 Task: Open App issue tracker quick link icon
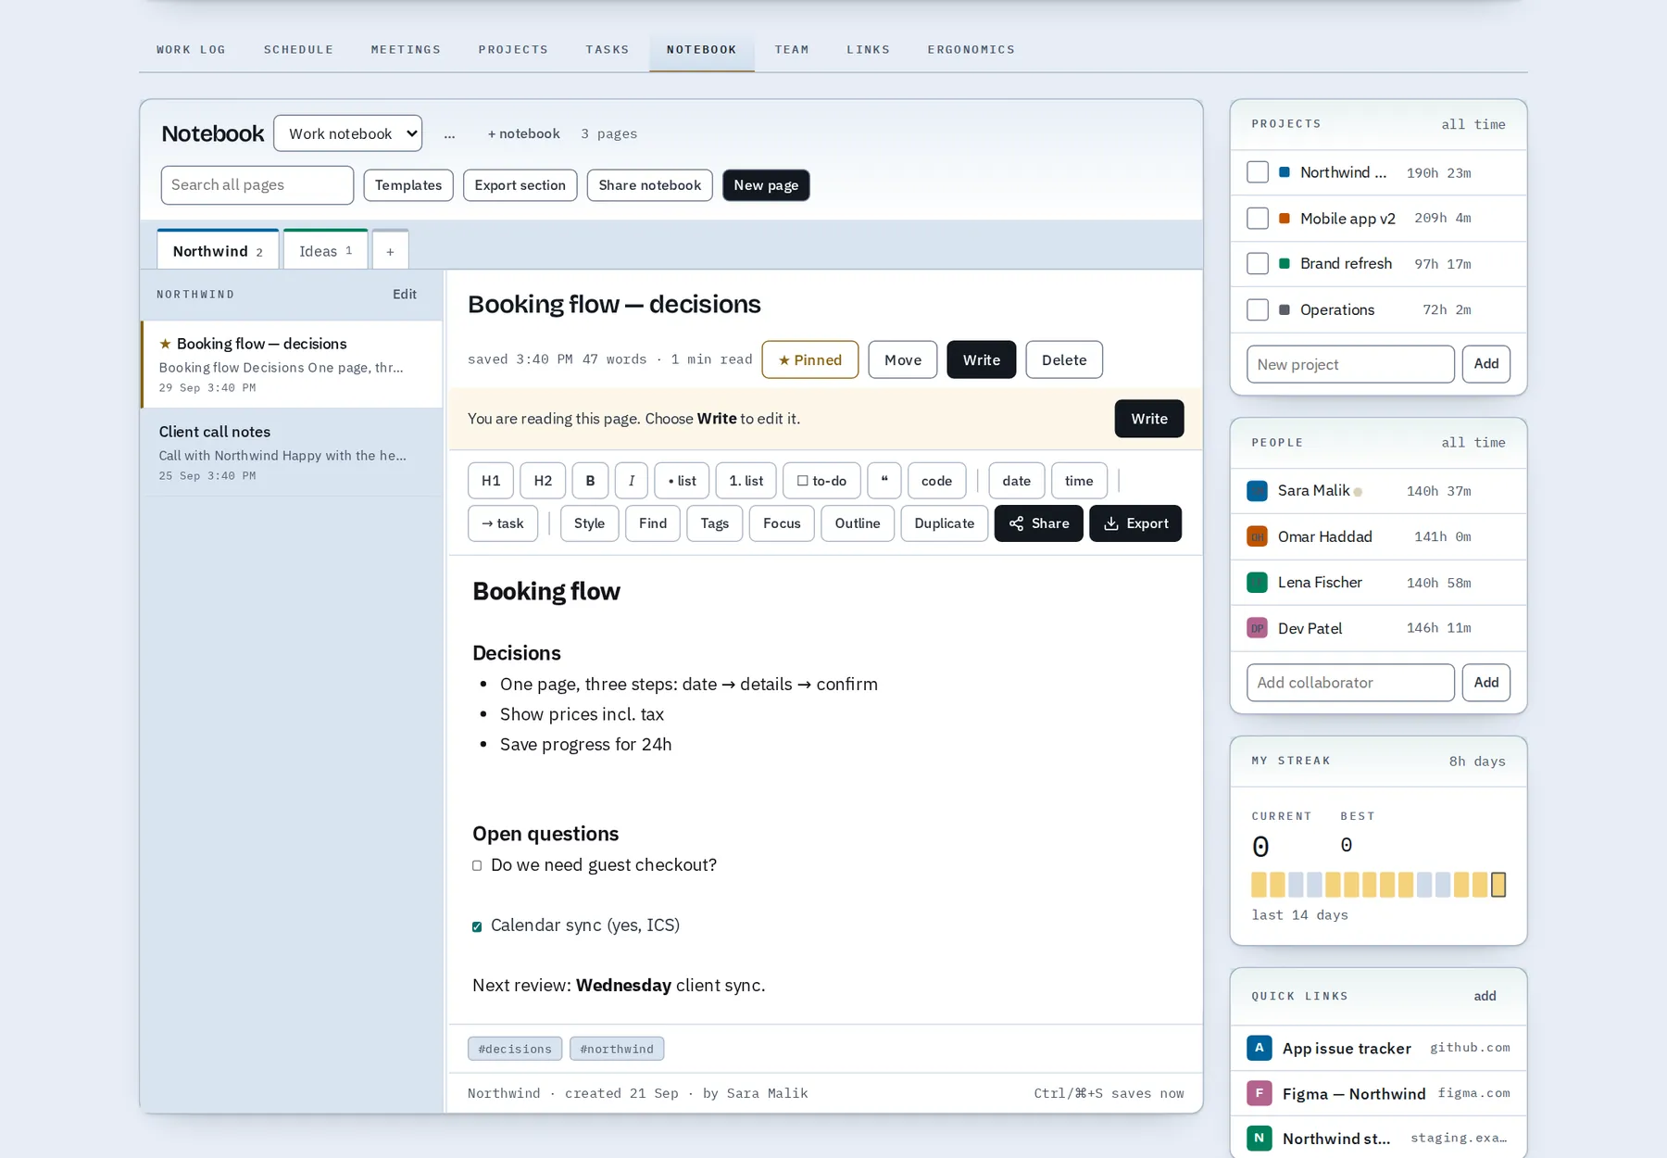[x=1259, y=1048]
